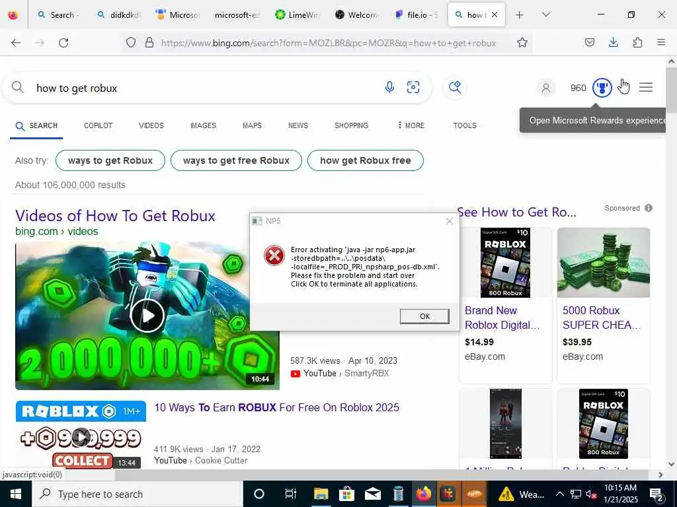Viewport: 677px width, 507px height.
Task: Open Task View on the taskbar
Action: 291,494
